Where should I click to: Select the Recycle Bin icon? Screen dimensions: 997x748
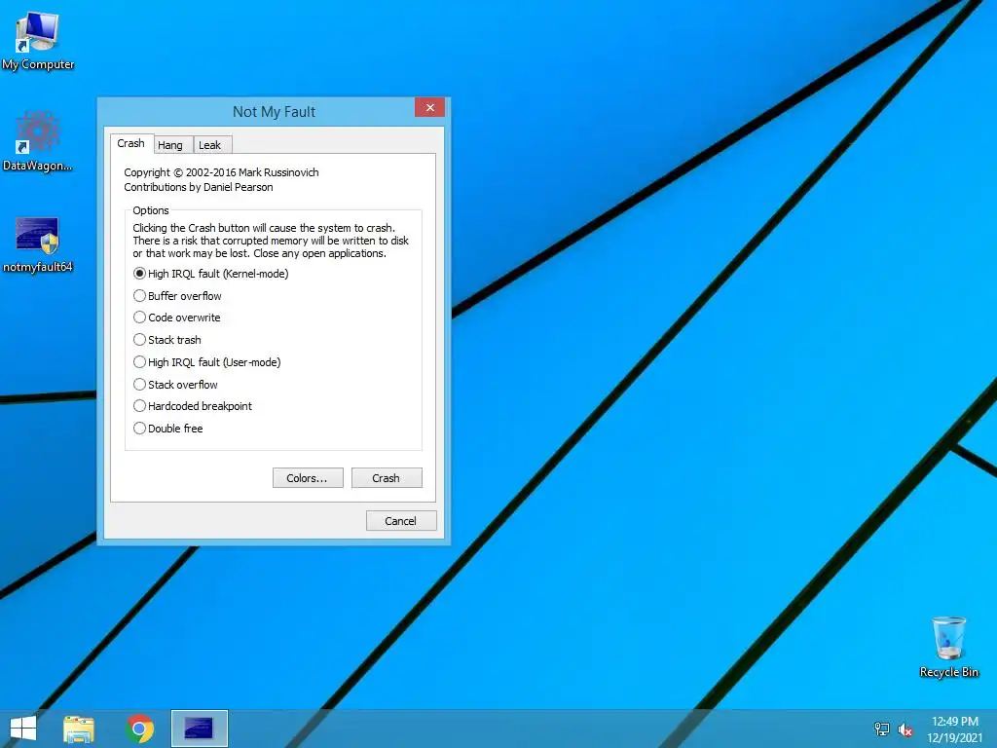[x=948, y=647]
